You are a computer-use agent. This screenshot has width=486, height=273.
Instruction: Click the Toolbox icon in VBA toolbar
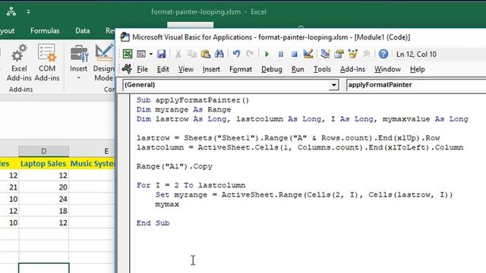click(x=366, y=54)
